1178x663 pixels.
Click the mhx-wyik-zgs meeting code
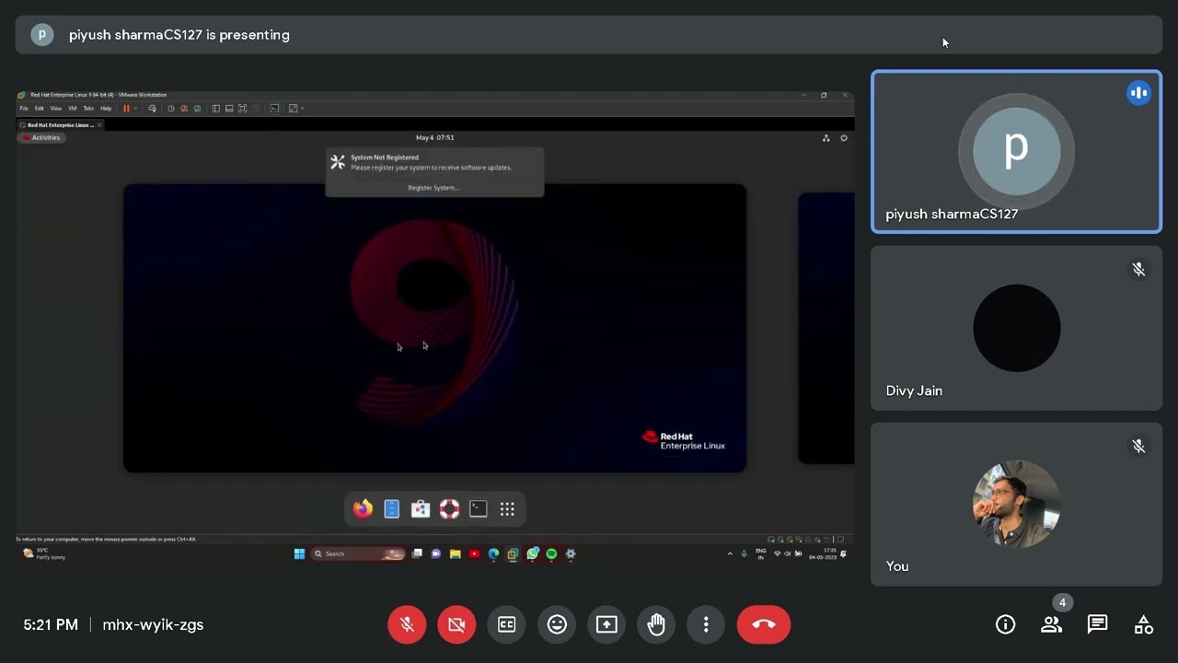click(153, 624)
